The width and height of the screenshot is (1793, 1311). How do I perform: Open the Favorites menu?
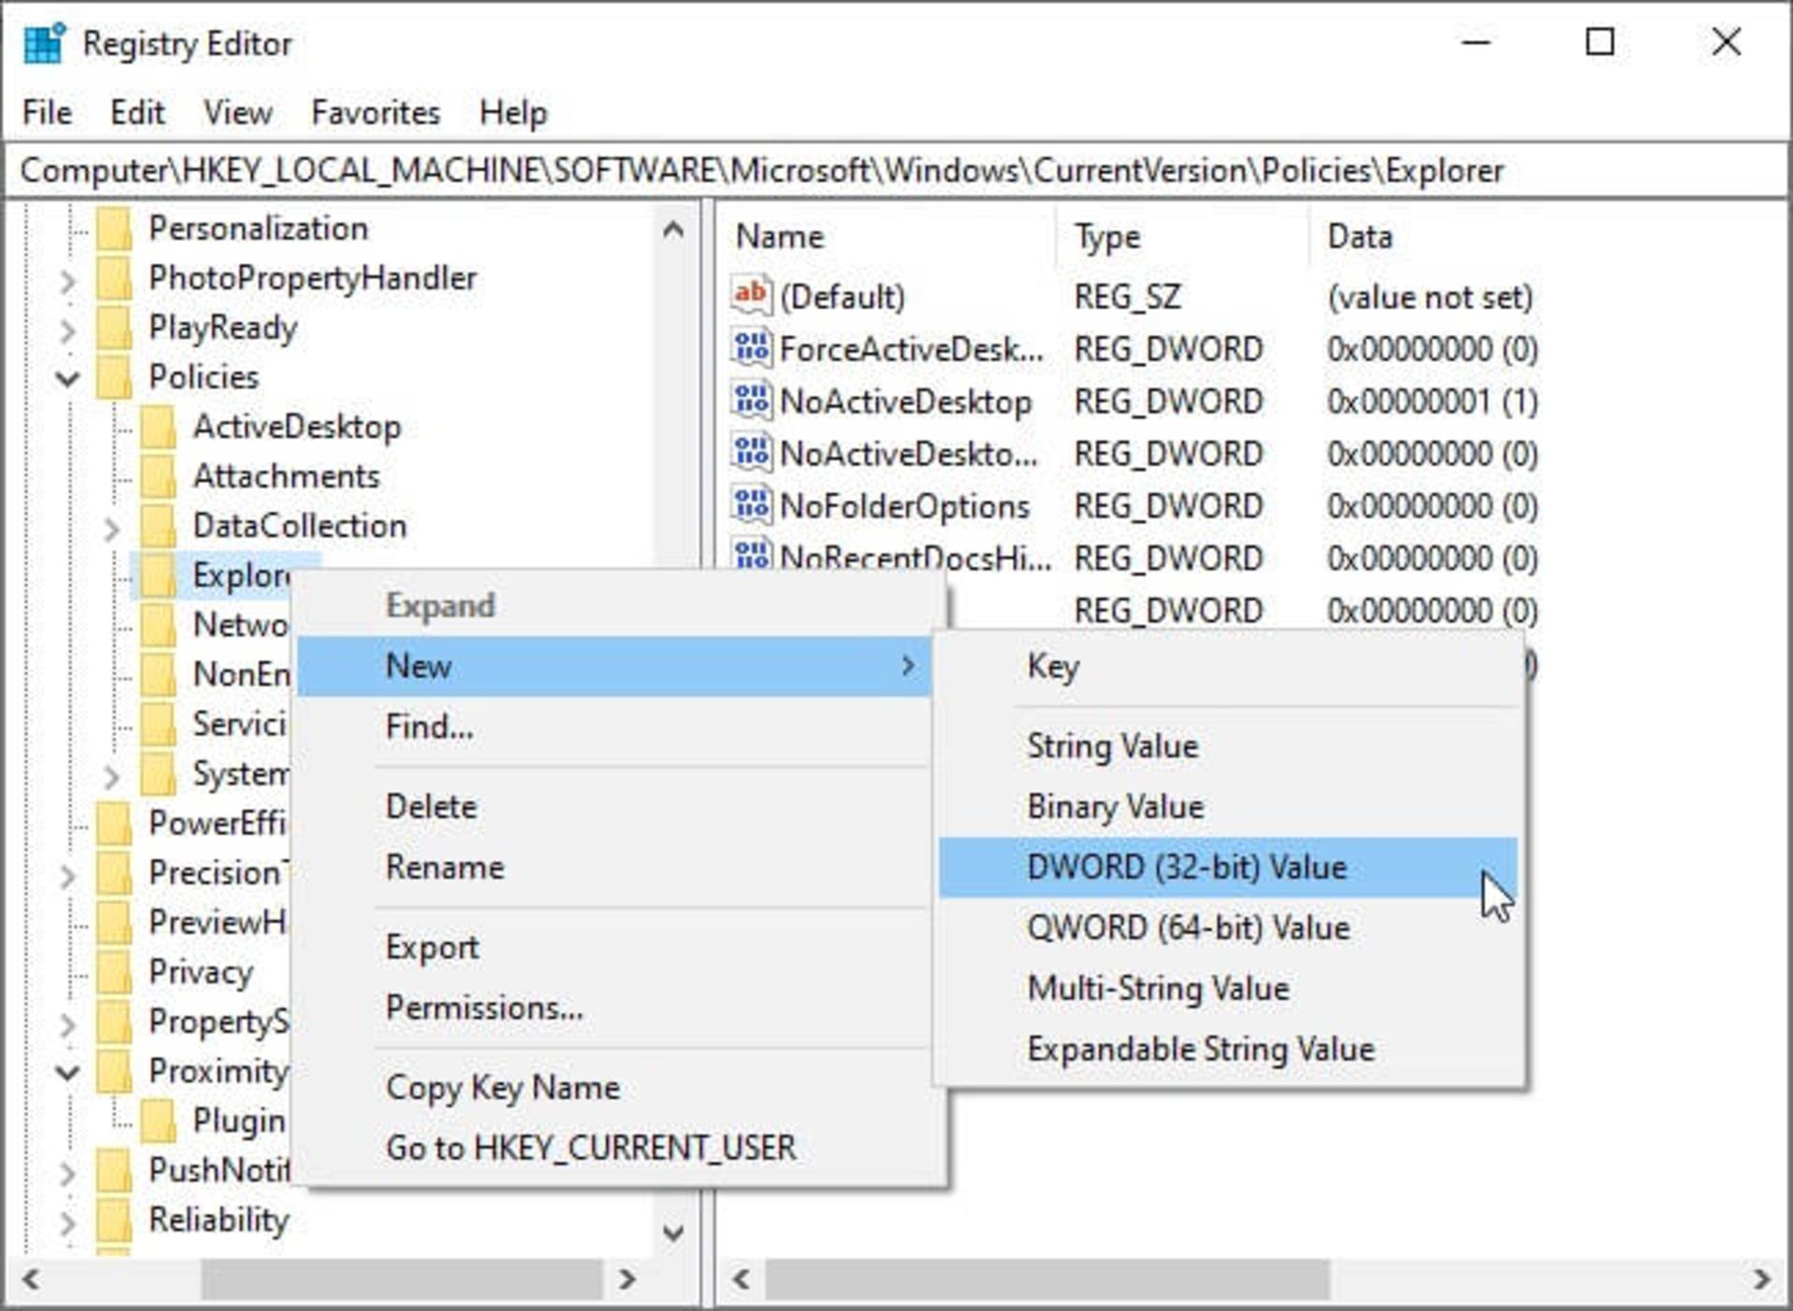375,113
